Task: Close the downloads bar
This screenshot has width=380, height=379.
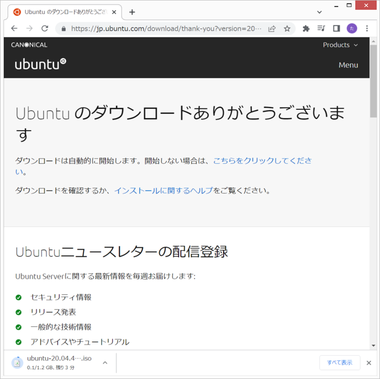Action: click(369, 363)
